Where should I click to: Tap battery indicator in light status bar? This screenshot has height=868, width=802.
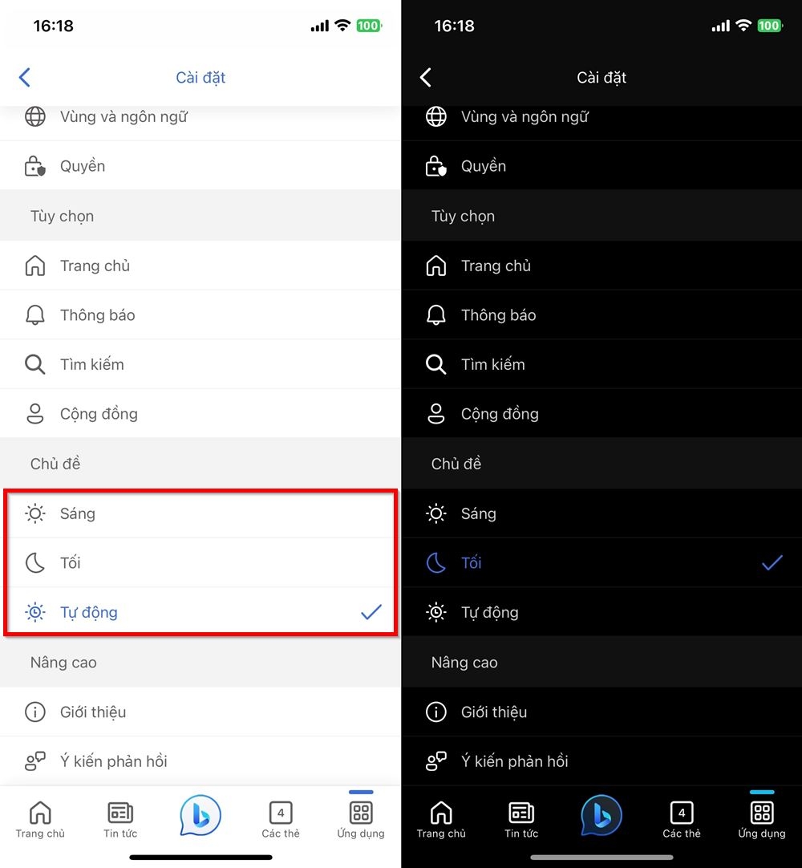pos(369,26)
